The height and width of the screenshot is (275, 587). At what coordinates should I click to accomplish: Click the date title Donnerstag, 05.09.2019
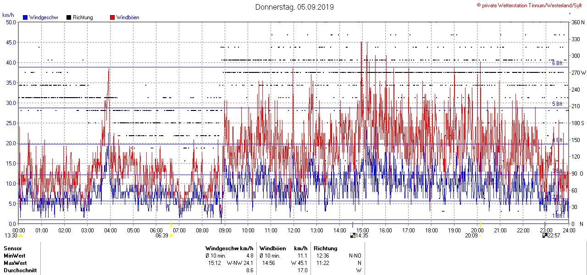pos(294,7)
